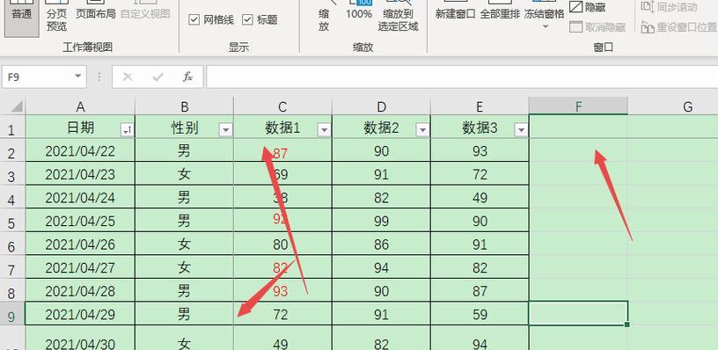The width and height of the screenshot is (718, 350).
Task: Click Zoom to Selection (缩放到选定区域)
Action: click(x=398, y=16)
